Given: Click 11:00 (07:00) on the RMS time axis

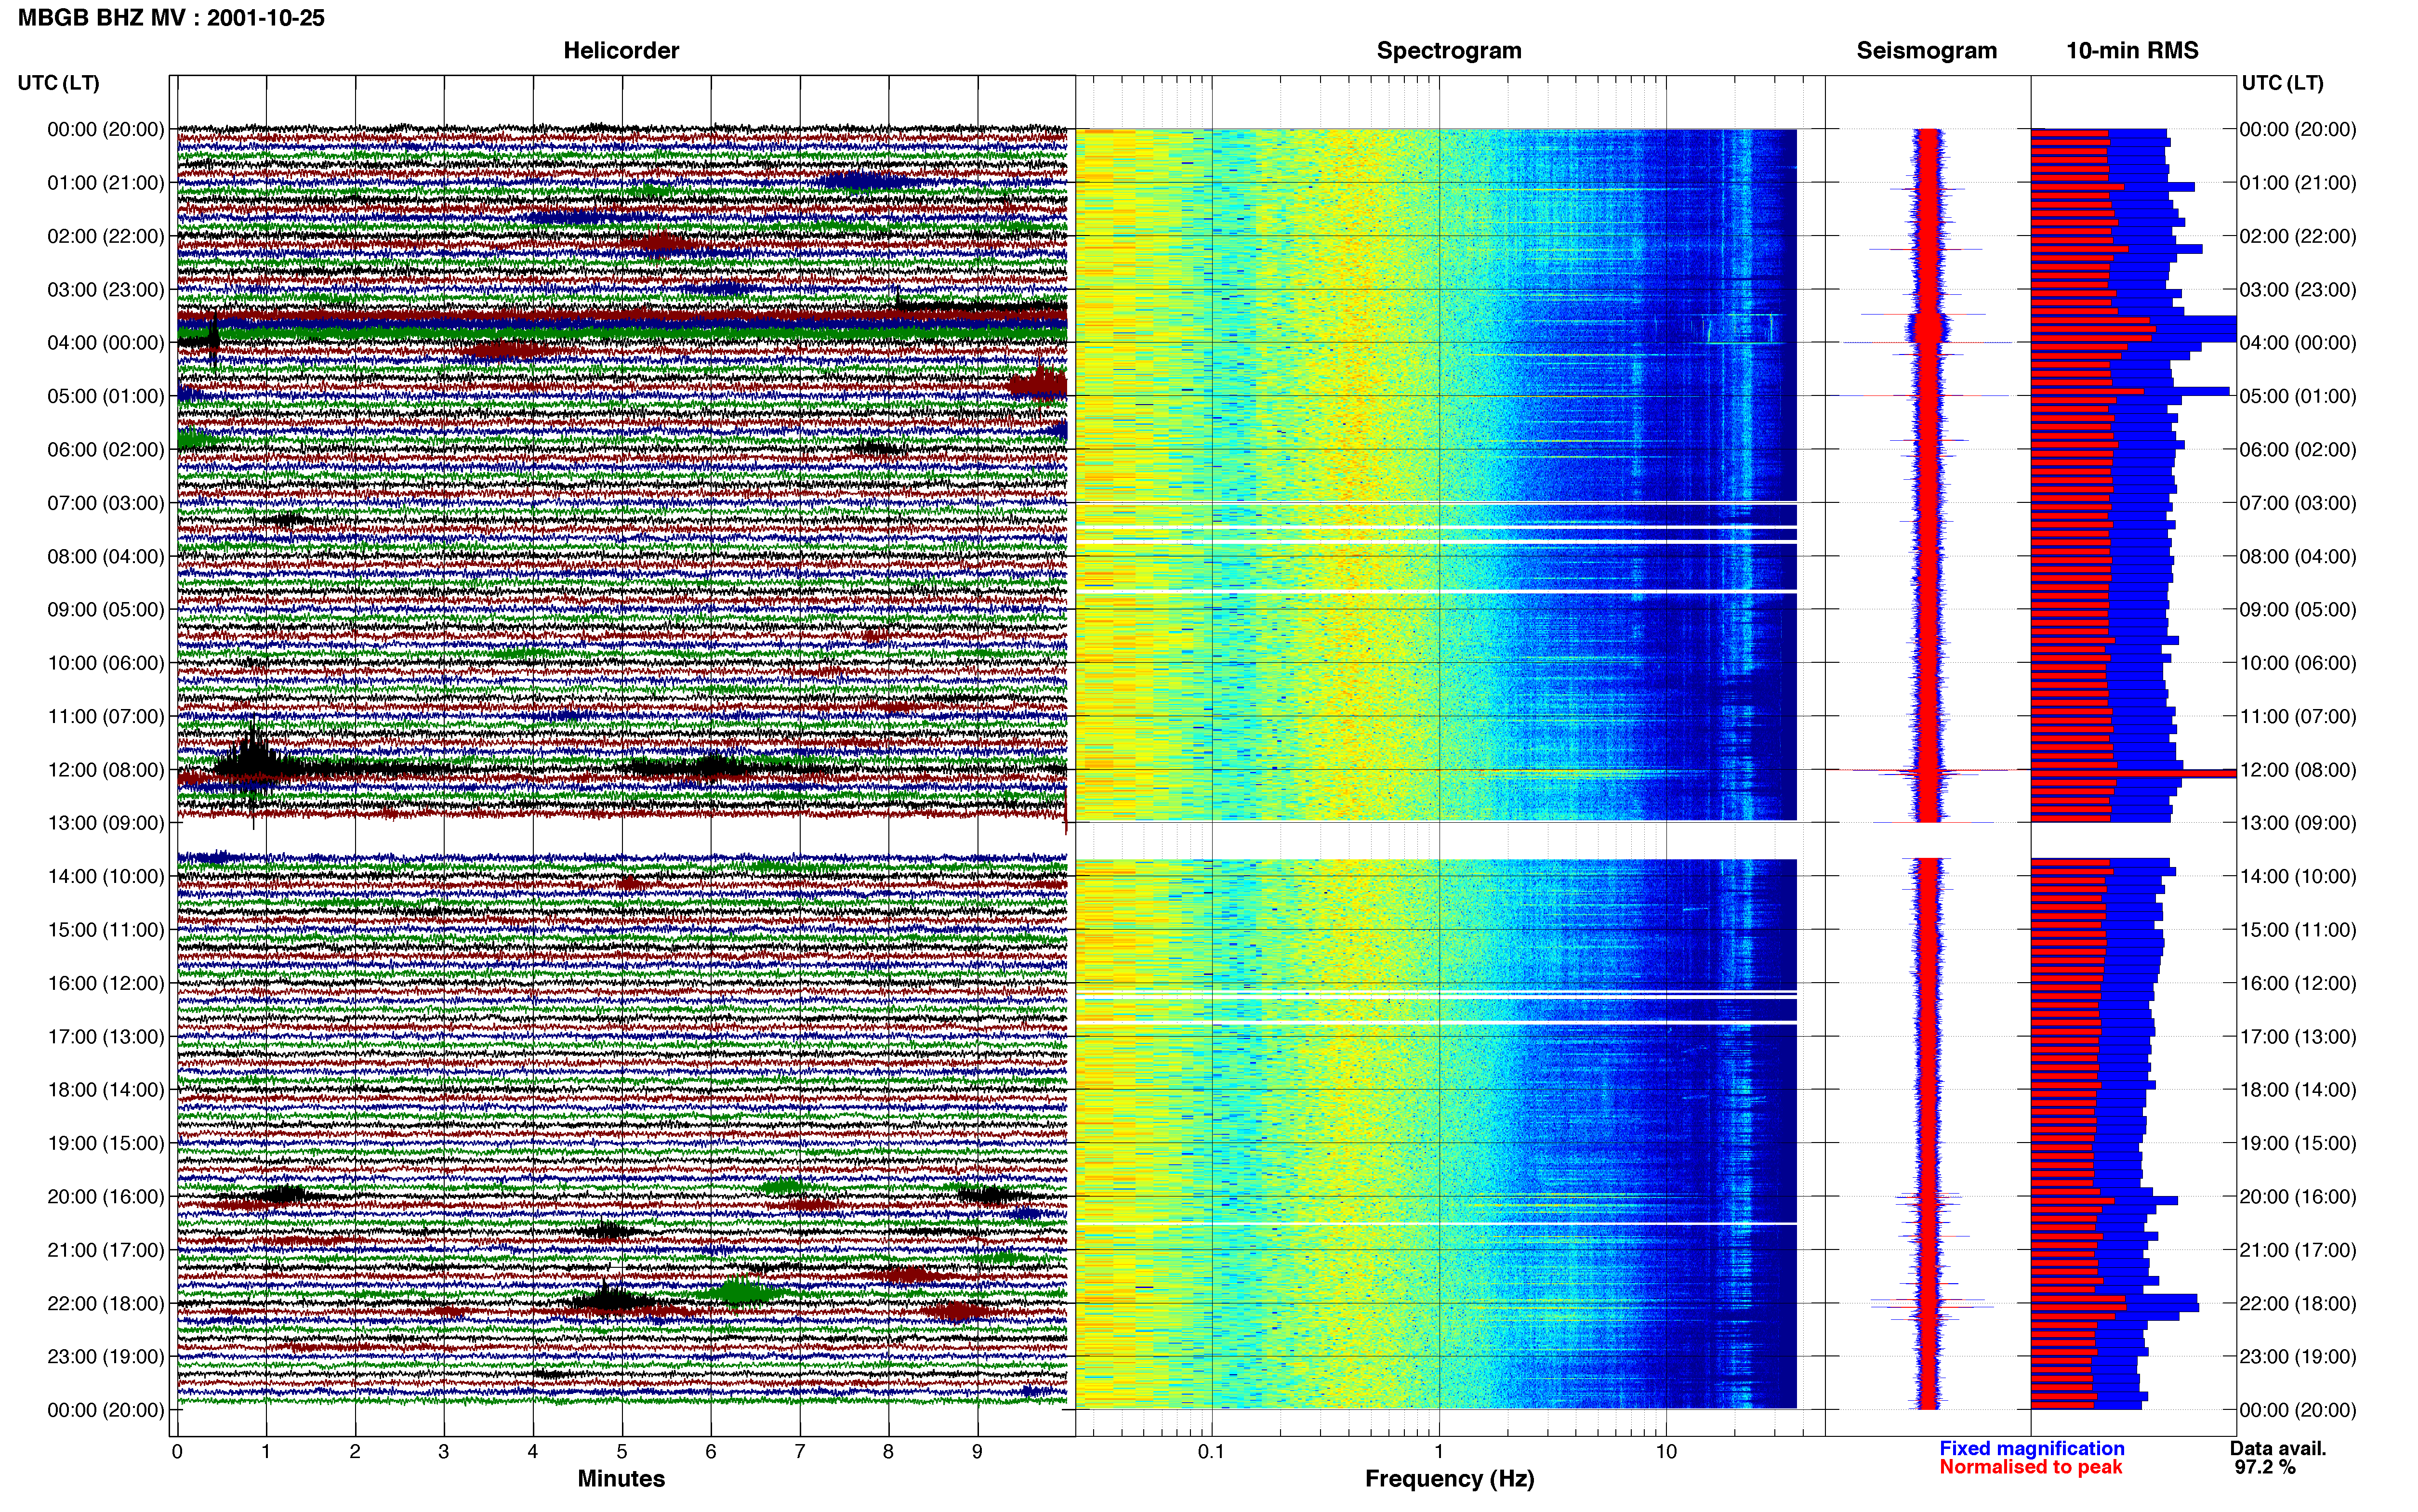Looking at the screenshot, I should pyautogui.click(x=2298, y=717).
